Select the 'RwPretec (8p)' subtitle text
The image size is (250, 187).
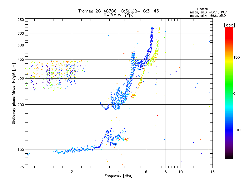point(118,15)
